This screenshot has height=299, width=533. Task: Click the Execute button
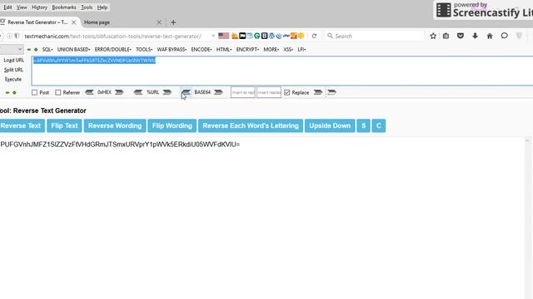pyautogui.click(x=13, y=80)
